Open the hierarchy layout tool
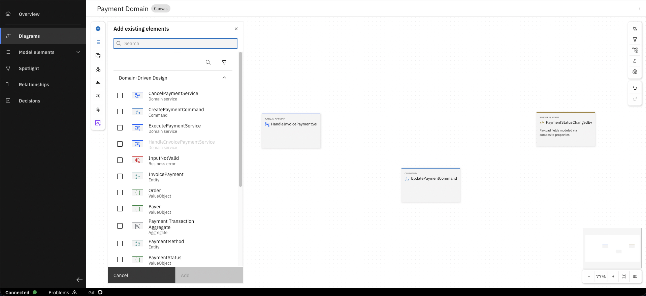This screenshot has height=296, width=646. coord(635,50)
